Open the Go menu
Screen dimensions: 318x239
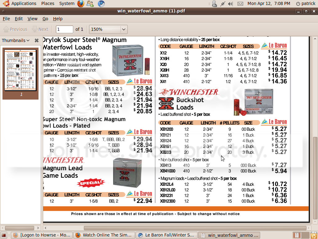tap(45, 19)
